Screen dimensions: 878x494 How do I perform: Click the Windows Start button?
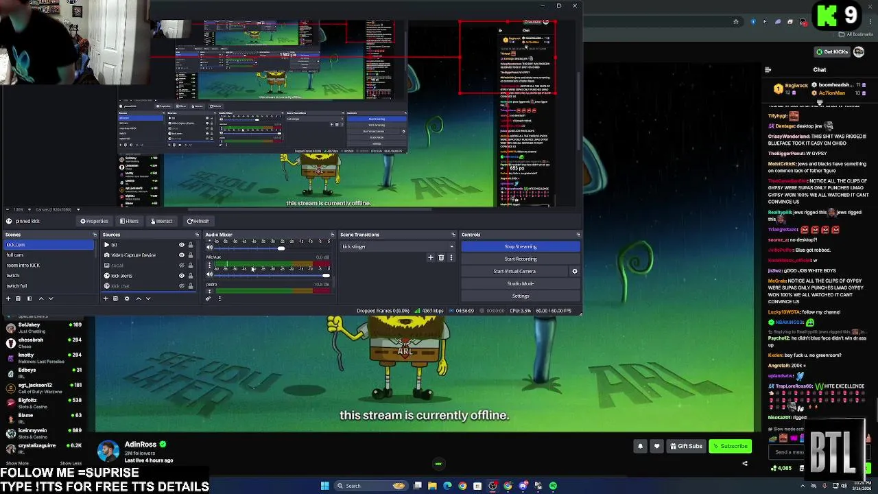point(324,486)
